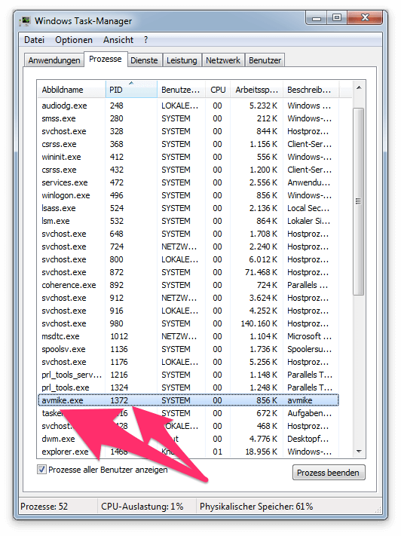Sort by the Arbeitsspeicher column header
401x536 pixels.
[x=257, y=90]
